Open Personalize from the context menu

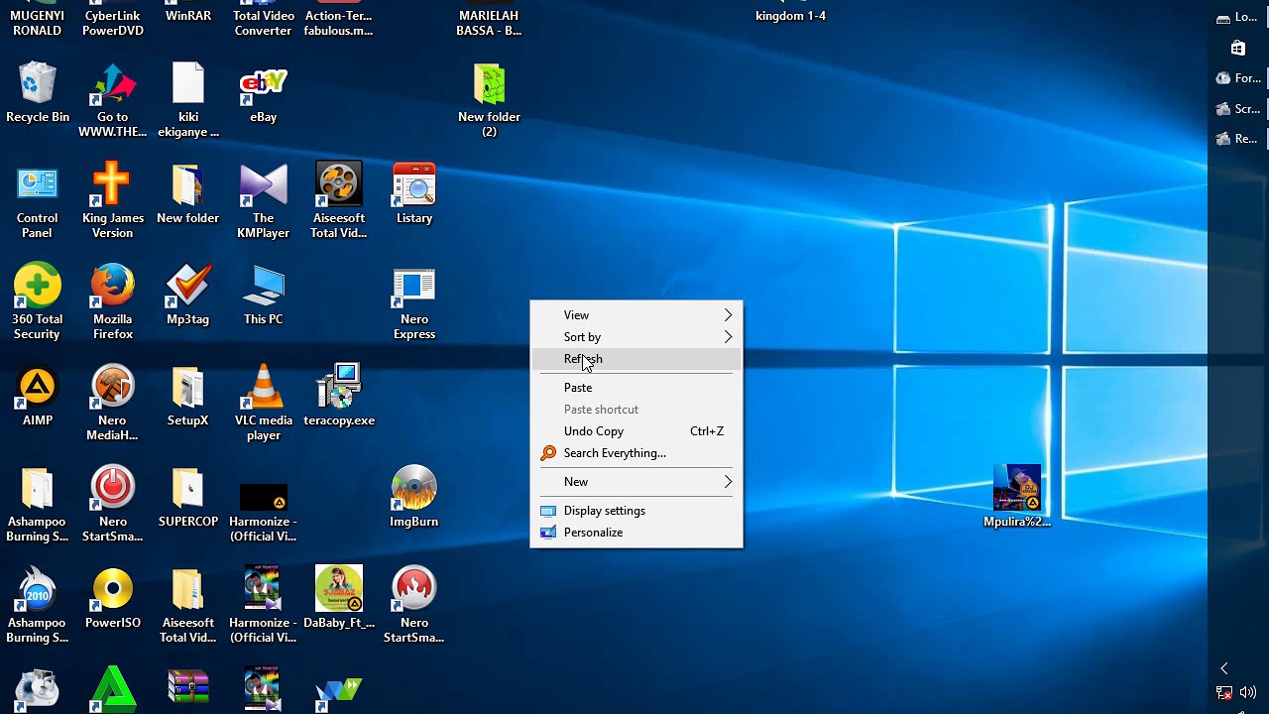[x=636, y=533]
